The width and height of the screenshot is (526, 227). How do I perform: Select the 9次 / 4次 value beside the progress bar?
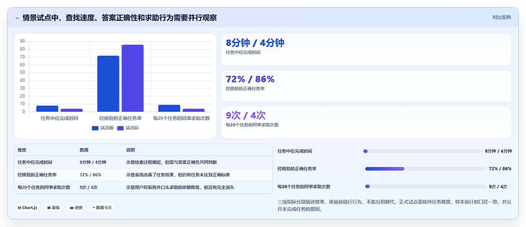click(x=498, y=187)
